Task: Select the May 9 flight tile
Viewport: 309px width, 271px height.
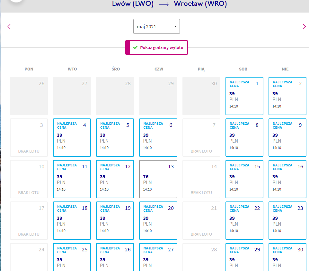Action: click(x=287, y=137)
